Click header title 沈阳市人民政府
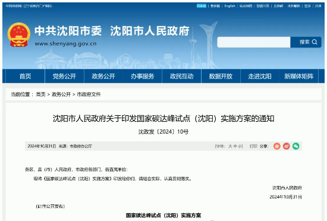The image size is (327, 221). click(x=150, y=31)
